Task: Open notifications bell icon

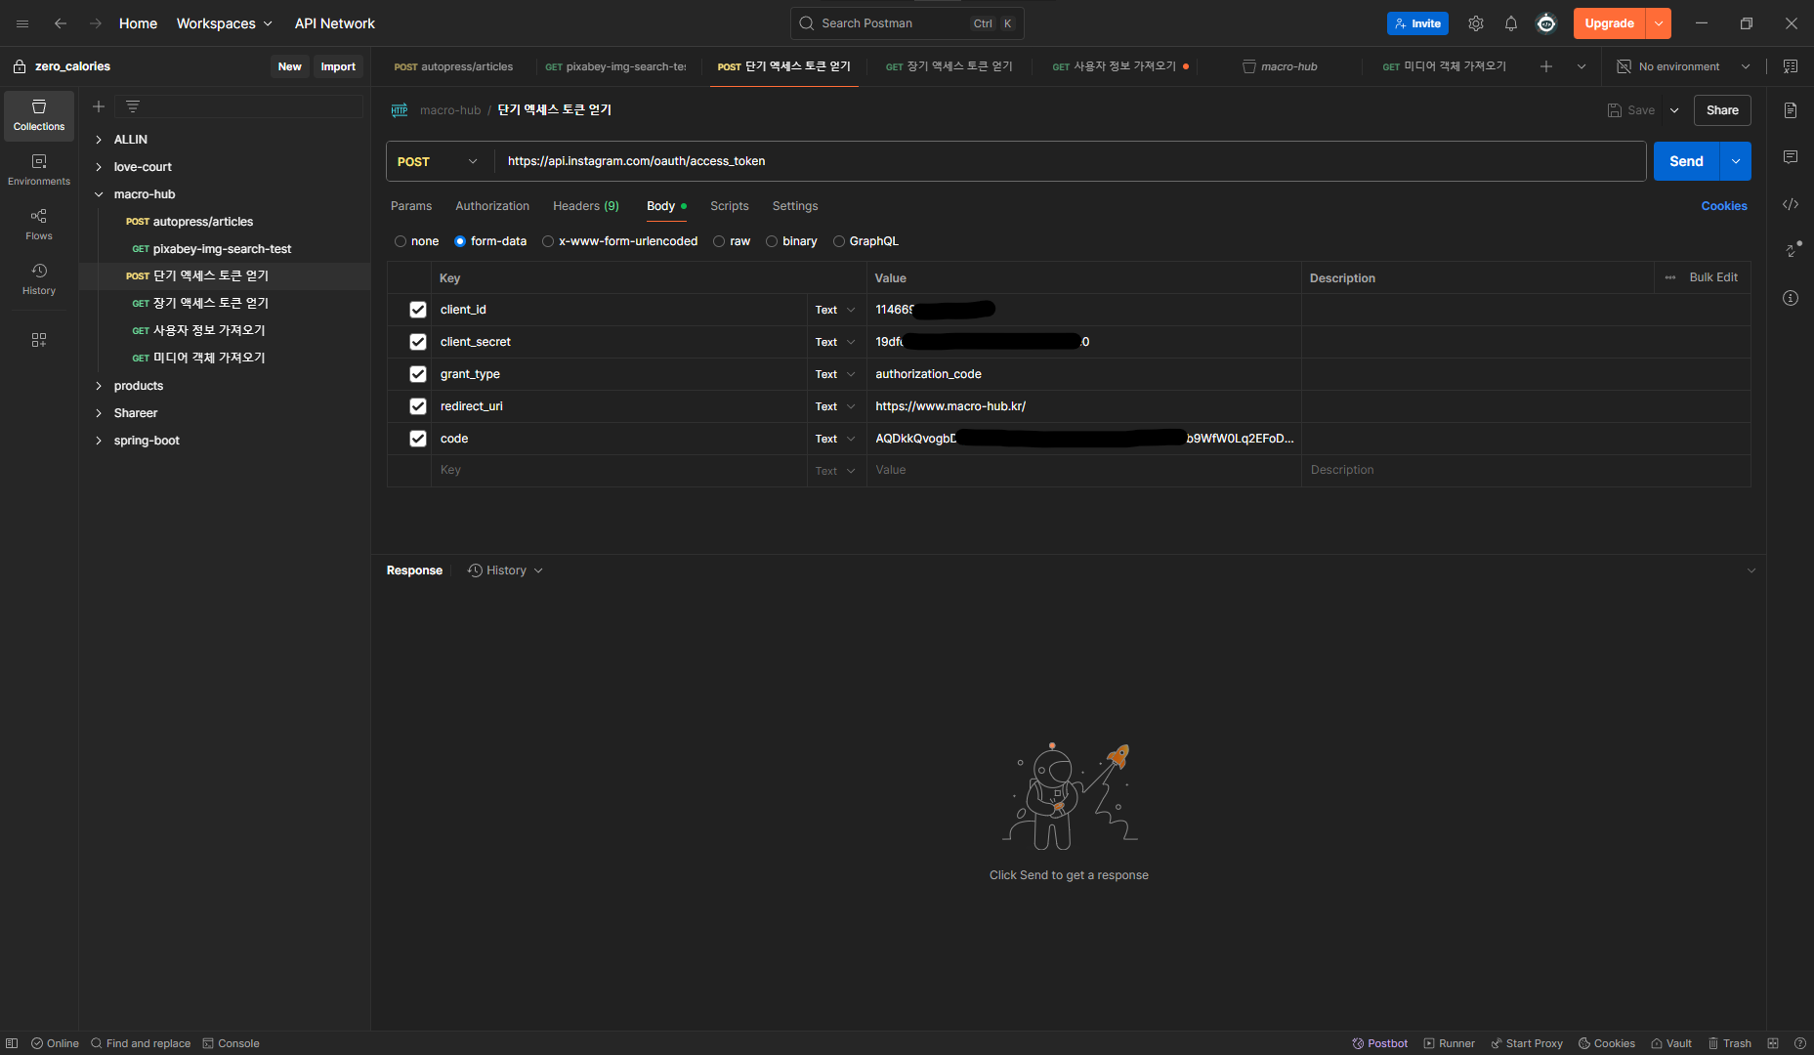Action: tap(1511, 23)
